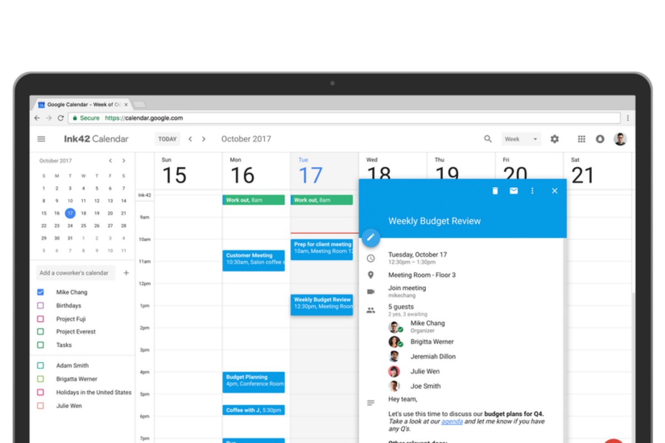Enable the Project Everest calendar
Image resolution: width=665 pixels, height=443 pixels.
(x=40, y=332)
